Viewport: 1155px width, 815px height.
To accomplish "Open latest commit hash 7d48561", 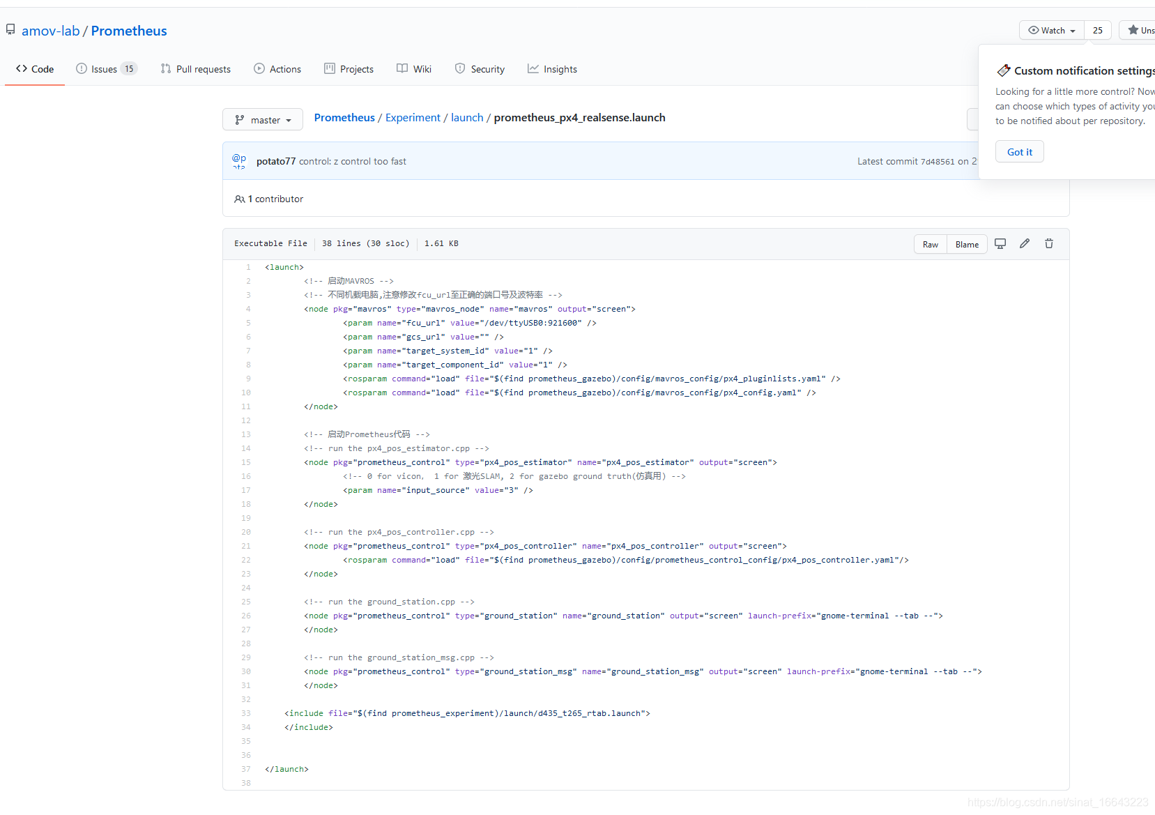I will tap(938, 162).
